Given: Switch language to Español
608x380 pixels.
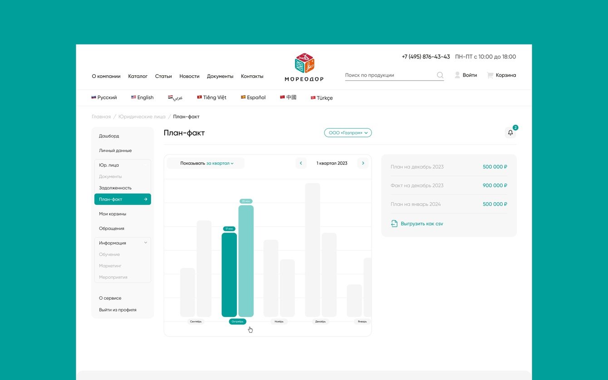Looking at the screenshot, I should point(253,97).
